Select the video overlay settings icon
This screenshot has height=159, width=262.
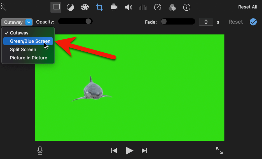click(x=56, y=7)
